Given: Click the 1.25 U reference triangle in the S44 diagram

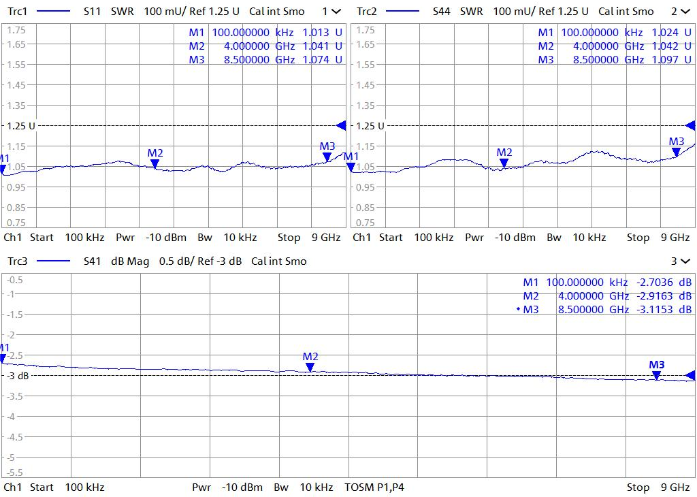Looking at the screenshot, I should [x=690, y=125].
